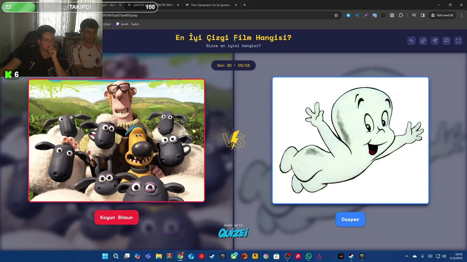Open the Gizli mod (4) incognito indicator
Image resolution: width=467 pixels, height=262 pixels.
pos(442,15)
